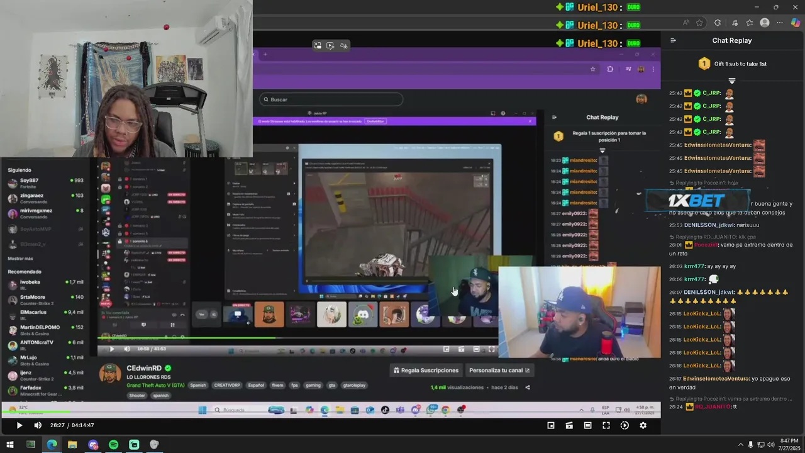Open the Edge media collections icon

click(x=735, y=23)
